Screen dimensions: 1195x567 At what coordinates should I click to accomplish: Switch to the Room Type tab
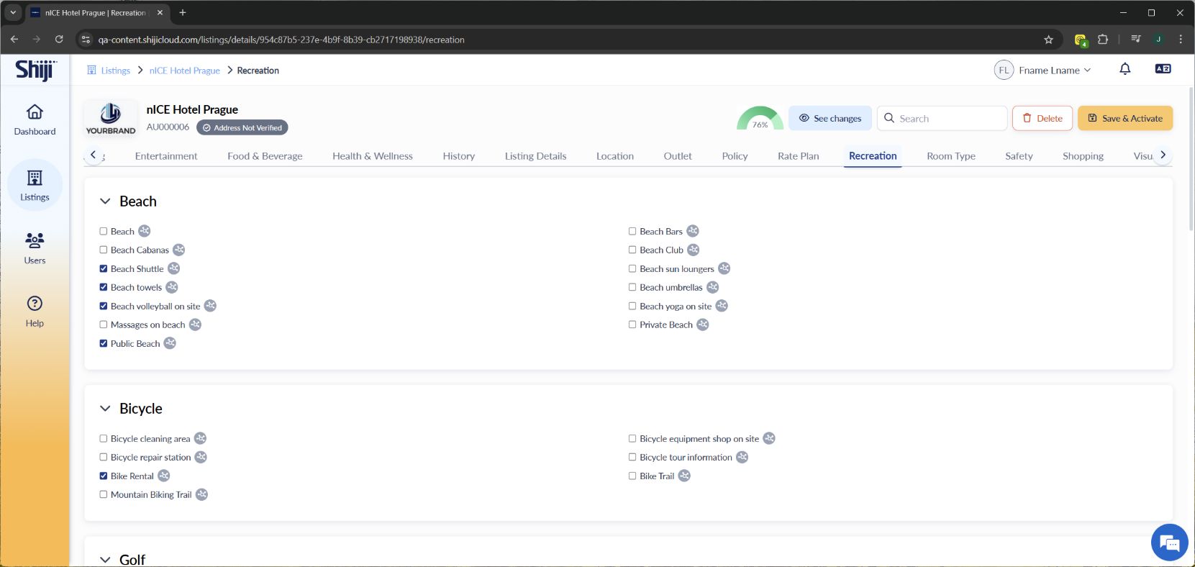point(950,156)
